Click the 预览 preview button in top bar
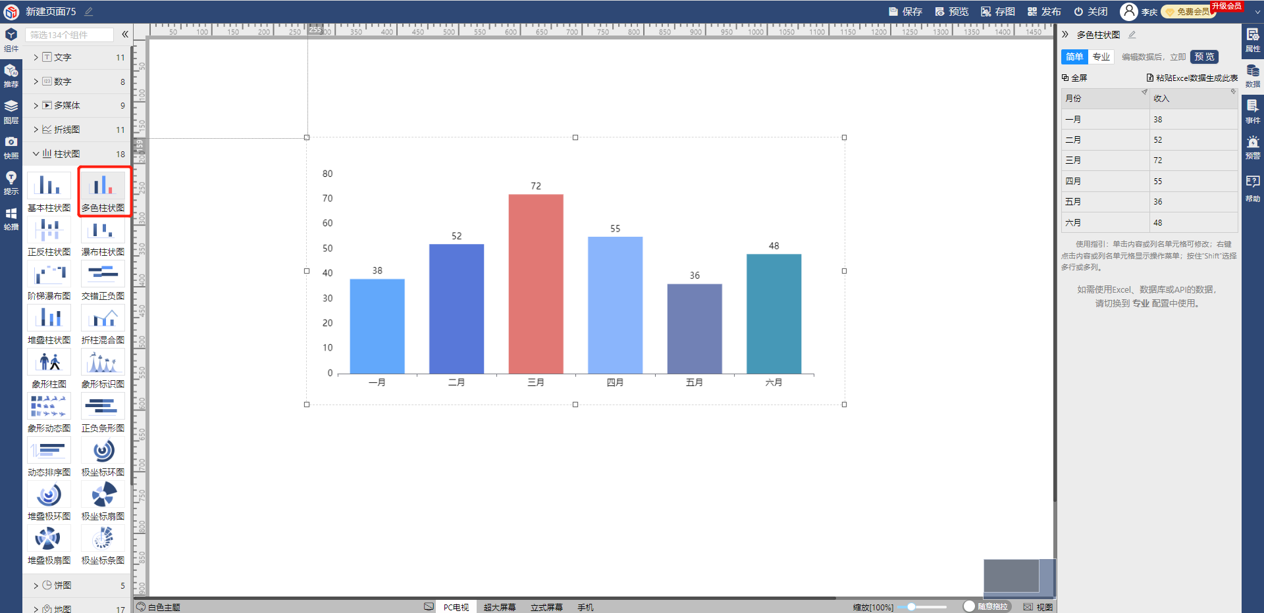Image resolution: width=1264 pixels, height=613 pixels. coord(951,11)
